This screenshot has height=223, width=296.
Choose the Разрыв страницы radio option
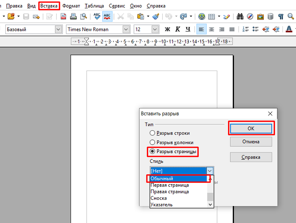(152, 152)
